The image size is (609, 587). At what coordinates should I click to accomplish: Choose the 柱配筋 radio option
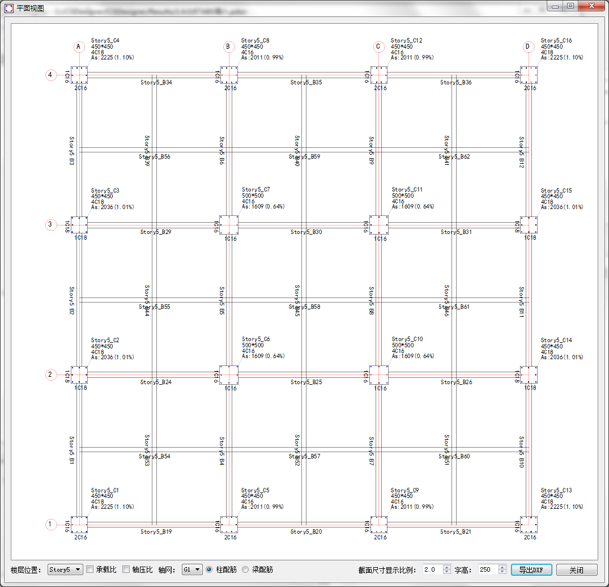tap(209, 569)
